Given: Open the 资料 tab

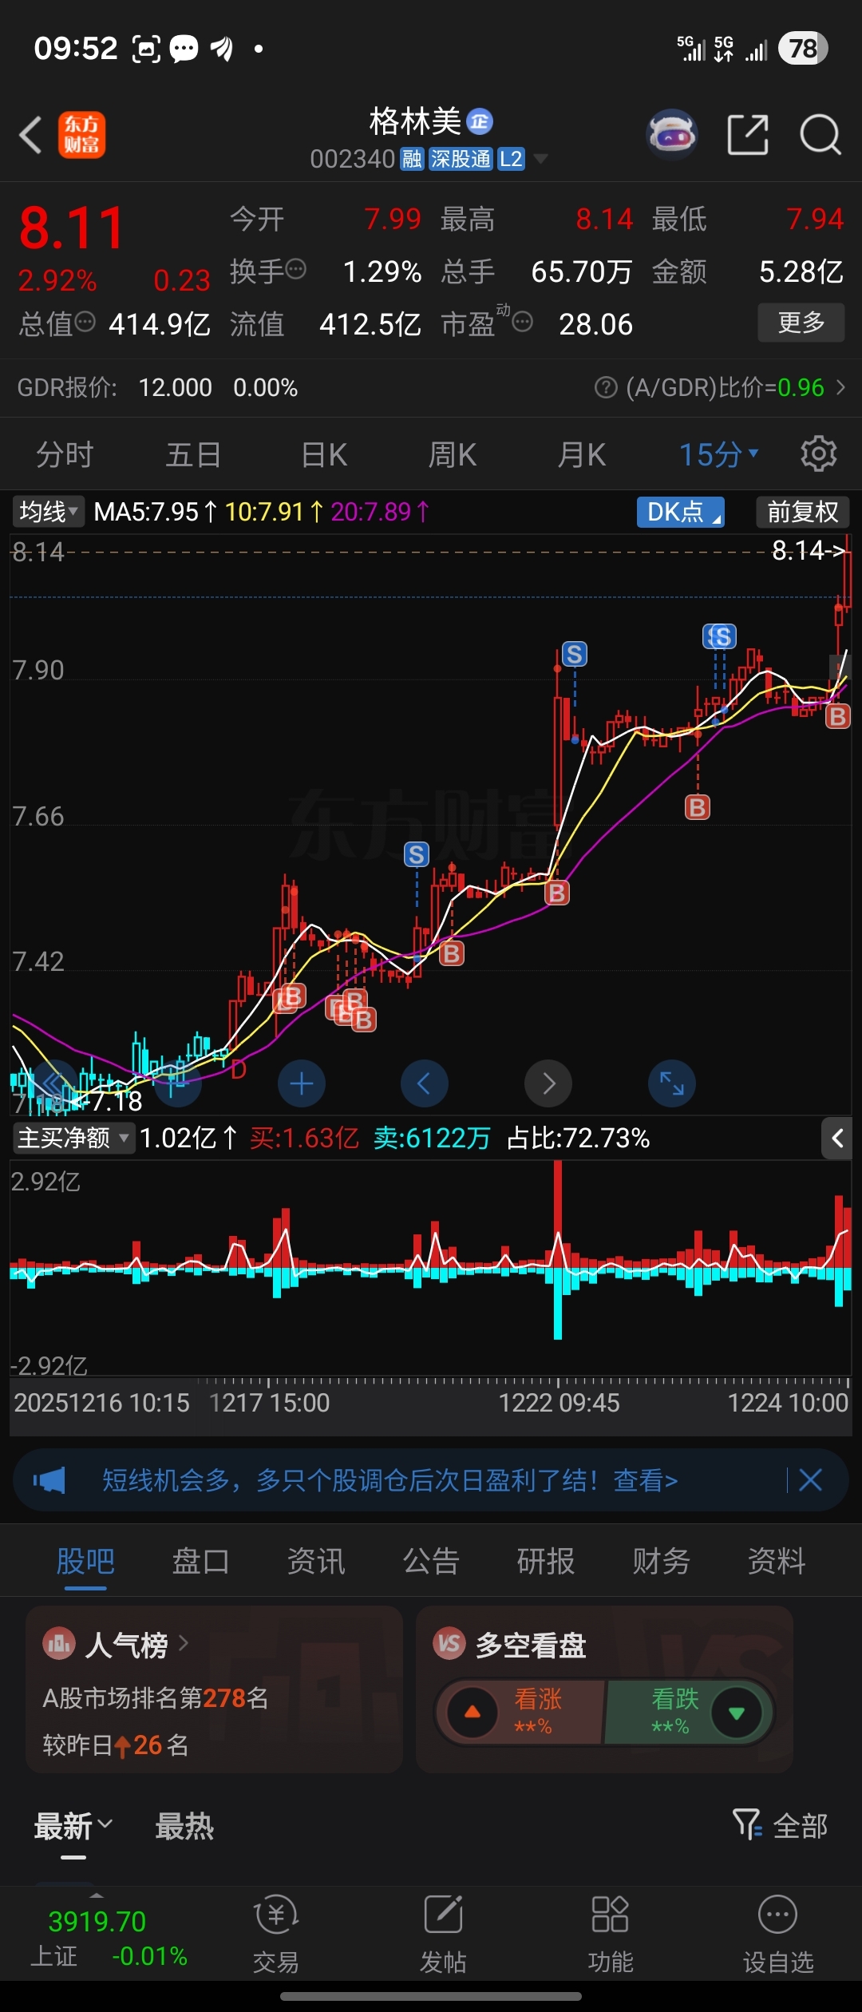Looking at the screenshot, I should [x=777, y=1560].
